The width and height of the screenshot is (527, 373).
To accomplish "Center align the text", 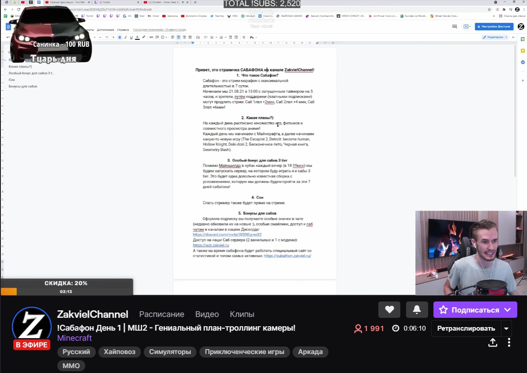I will click(x=178, y=37).
